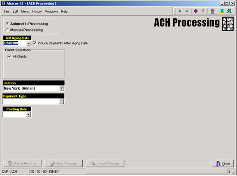Screen dimensions: 237x176
Task: Open the History menu
Action: pyautogui.click(x=37, y=12)
